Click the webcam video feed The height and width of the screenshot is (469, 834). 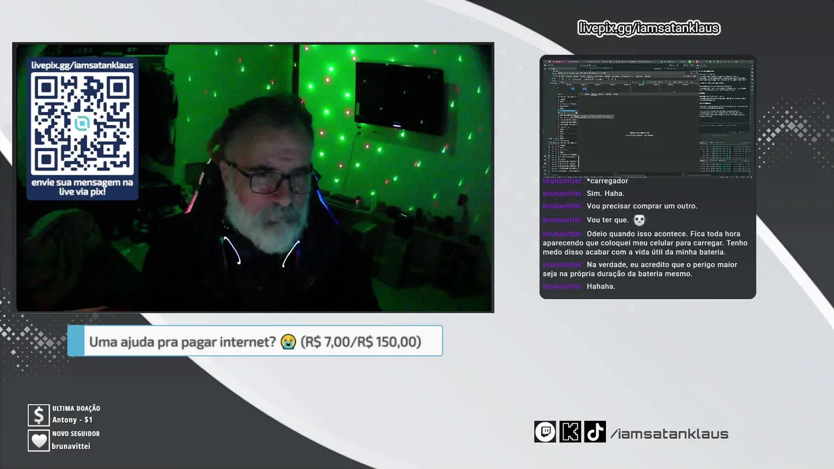253,178
